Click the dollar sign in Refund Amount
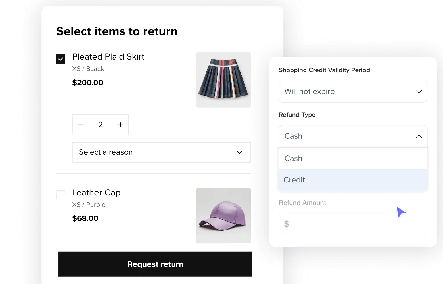Screen dimensions: 443x284 click(x=287, y=224)
